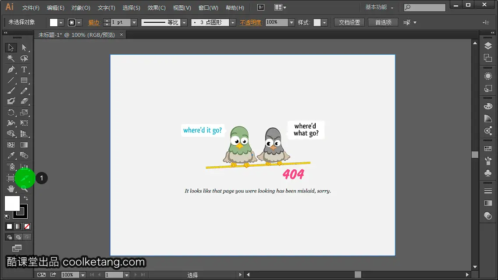Open fill color dropdown arrow
The image size is (498, 280).
click(61, 22)
